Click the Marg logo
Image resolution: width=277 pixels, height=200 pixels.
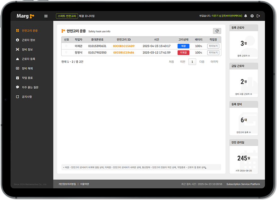[x=25, y=16]
